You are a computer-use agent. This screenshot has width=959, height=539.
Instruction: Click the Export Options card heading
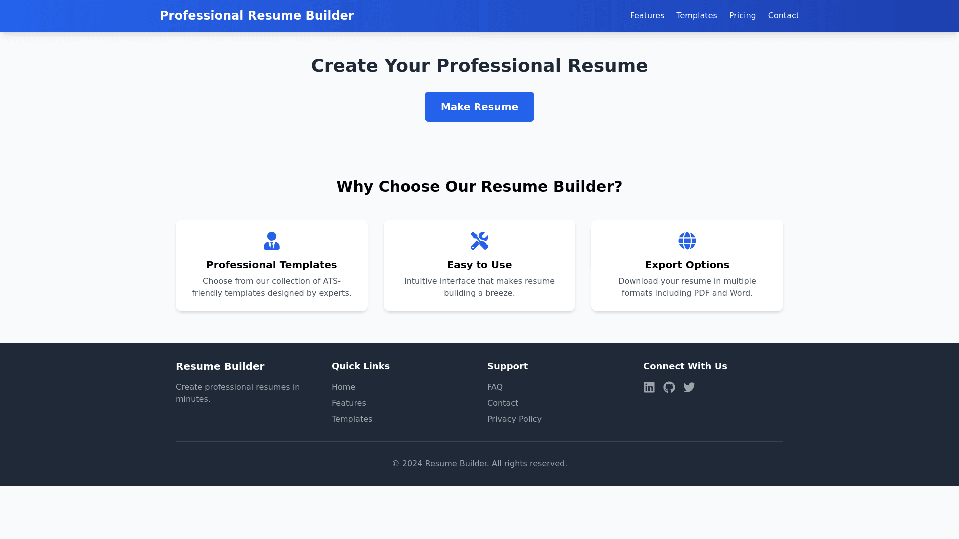tap(687, 265)
